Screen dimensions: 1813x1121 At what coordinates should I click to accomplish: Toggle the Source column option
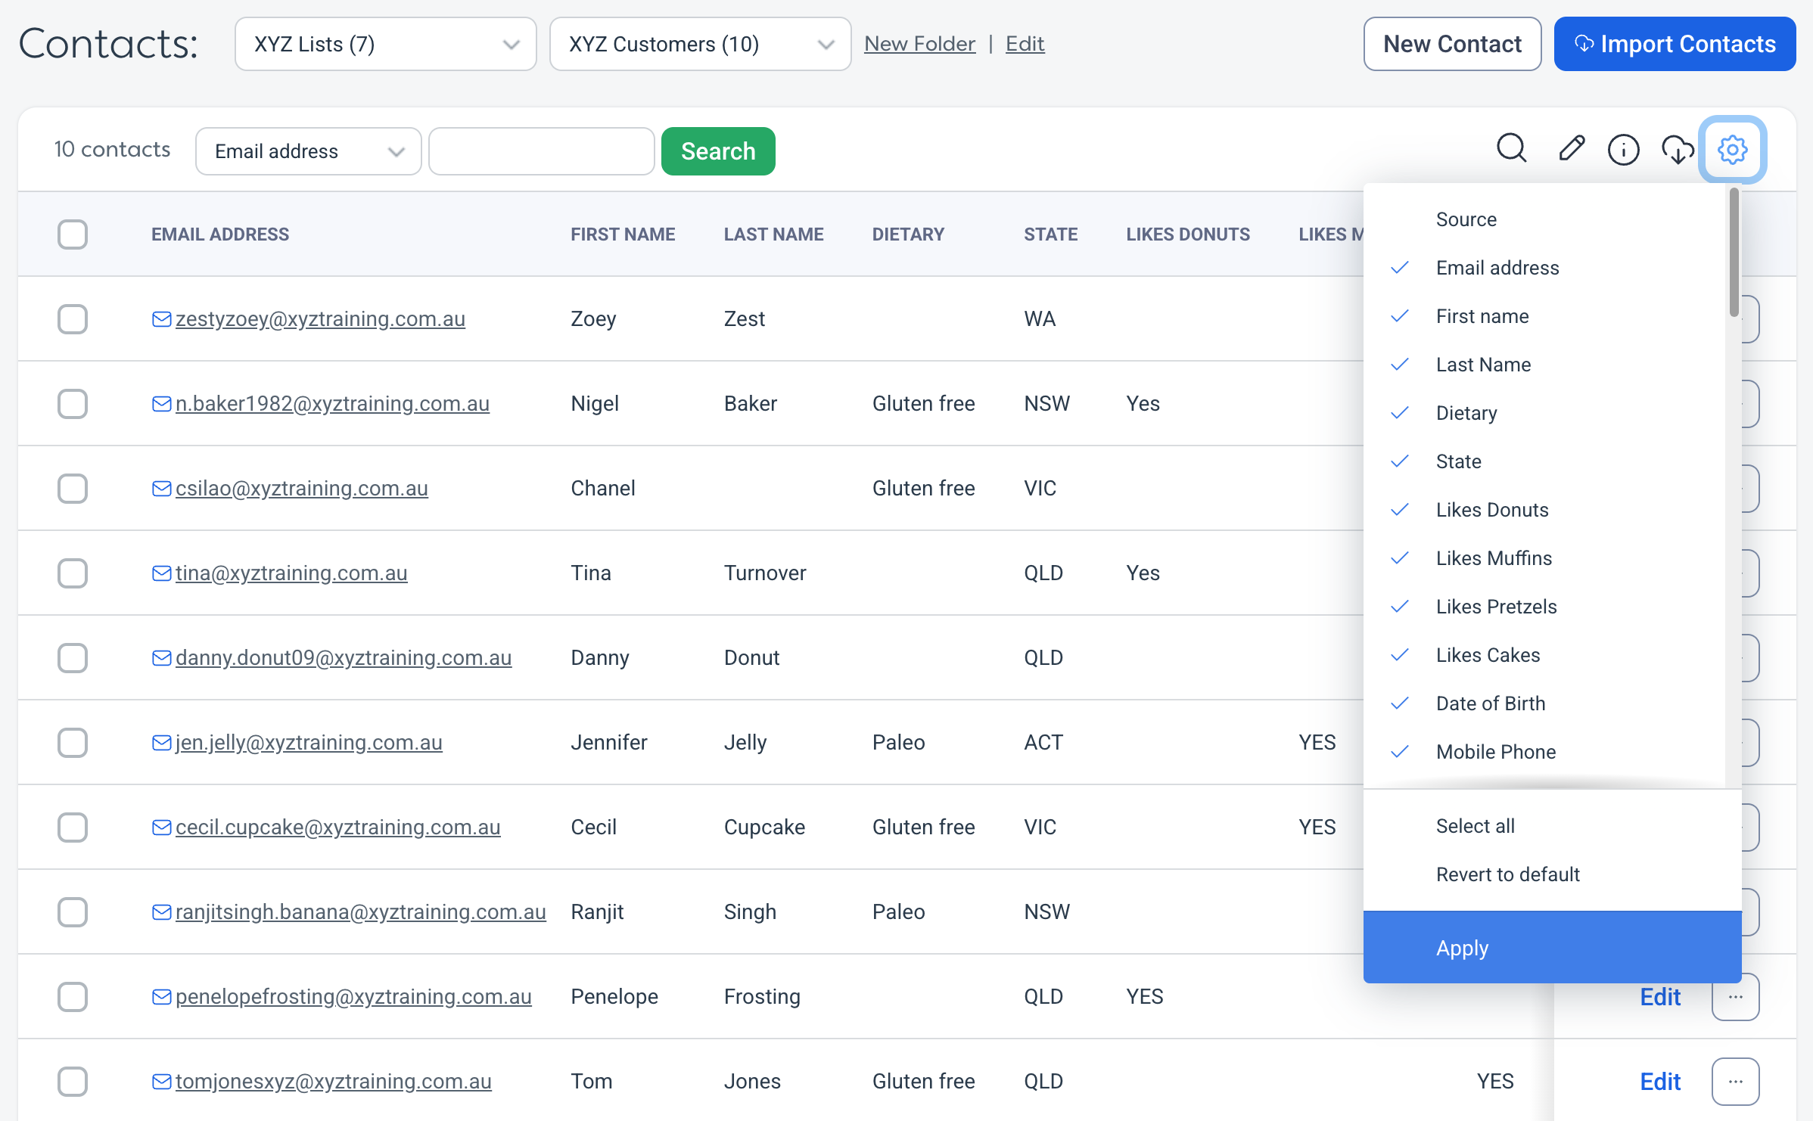[x=1544, y=219]
